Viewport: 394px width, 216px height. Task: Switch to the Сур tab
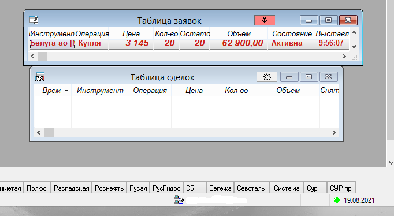[x=315, y=188]
